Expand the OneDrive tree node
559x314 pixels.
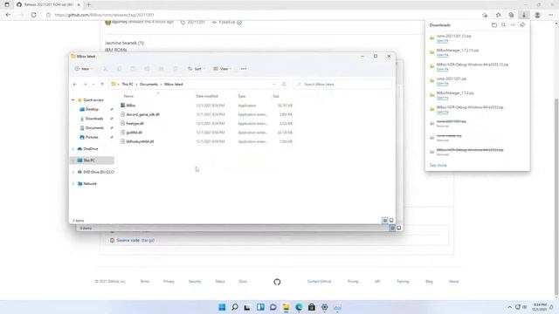click(73, 149)
